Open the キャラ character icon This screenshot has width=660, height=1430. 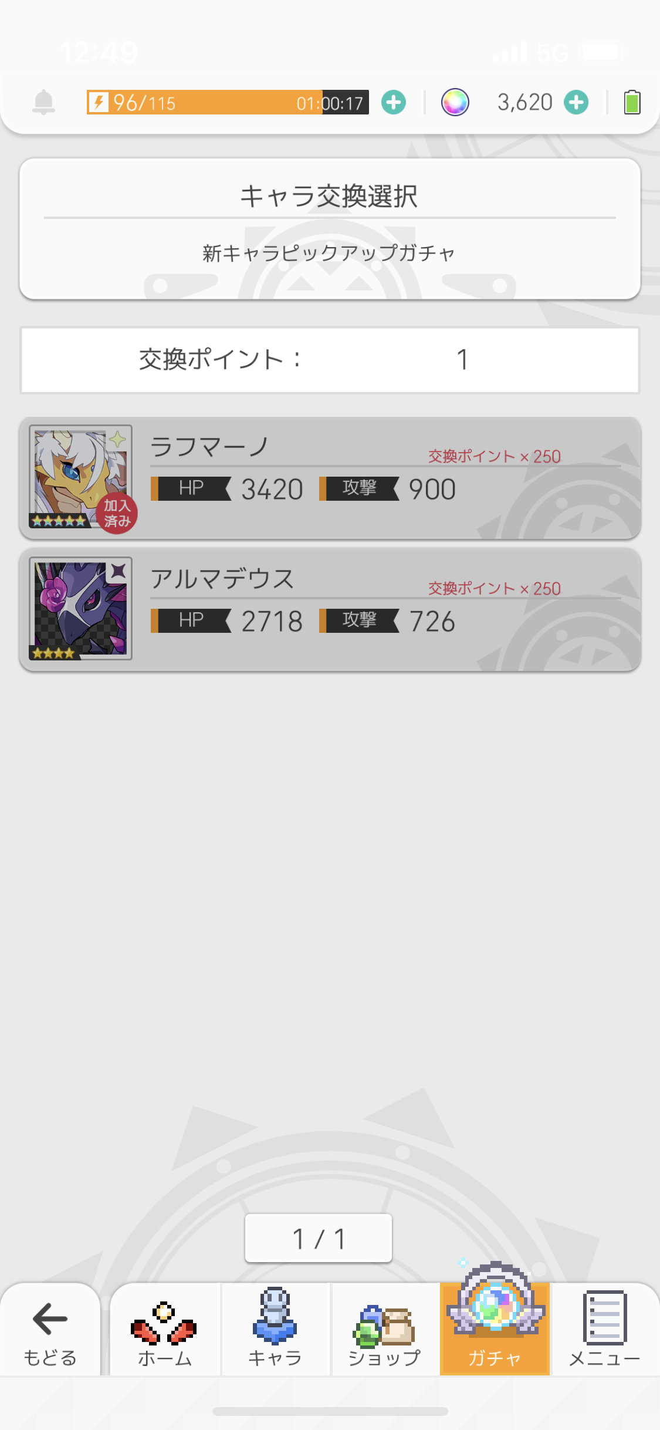(x=275, y=1329)
